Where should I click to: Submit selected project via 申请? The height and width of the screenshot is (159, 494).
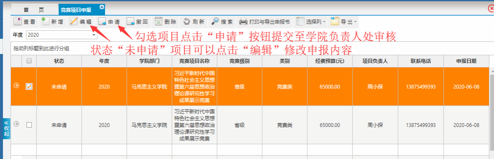109,22
